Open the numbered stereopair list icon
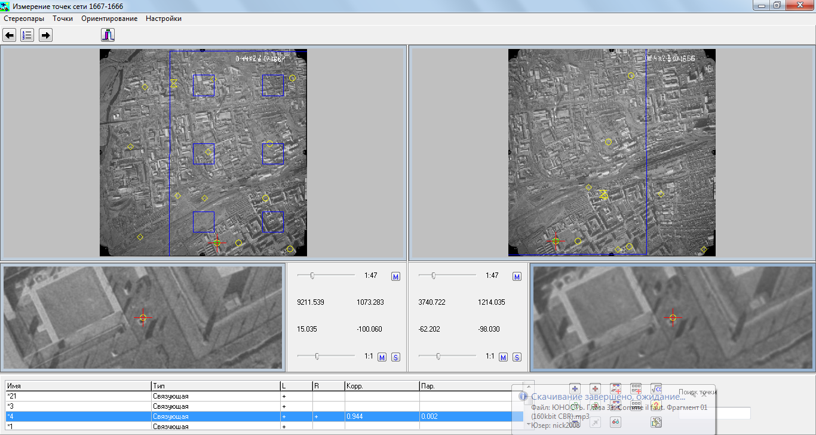 [27, 35]
